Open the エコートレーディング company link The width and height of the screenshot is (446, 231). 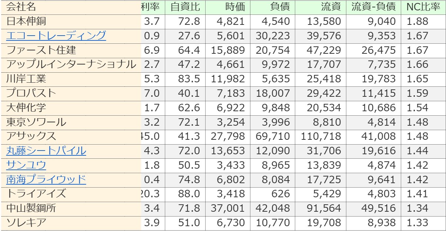pos(56,36)
